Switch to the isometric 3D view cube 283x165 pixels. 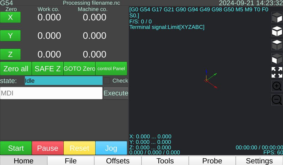[x=277, y=31]
